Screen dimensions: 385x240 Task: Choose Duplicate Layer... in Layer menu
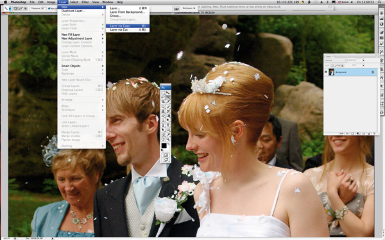point(81,11)
